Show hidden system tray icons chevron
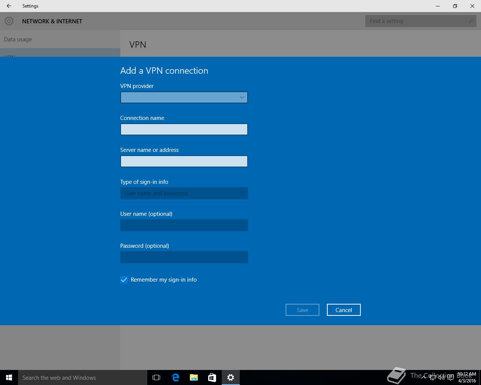The height and width of the screenshot is (385, 481). click(x=423, y=377)
